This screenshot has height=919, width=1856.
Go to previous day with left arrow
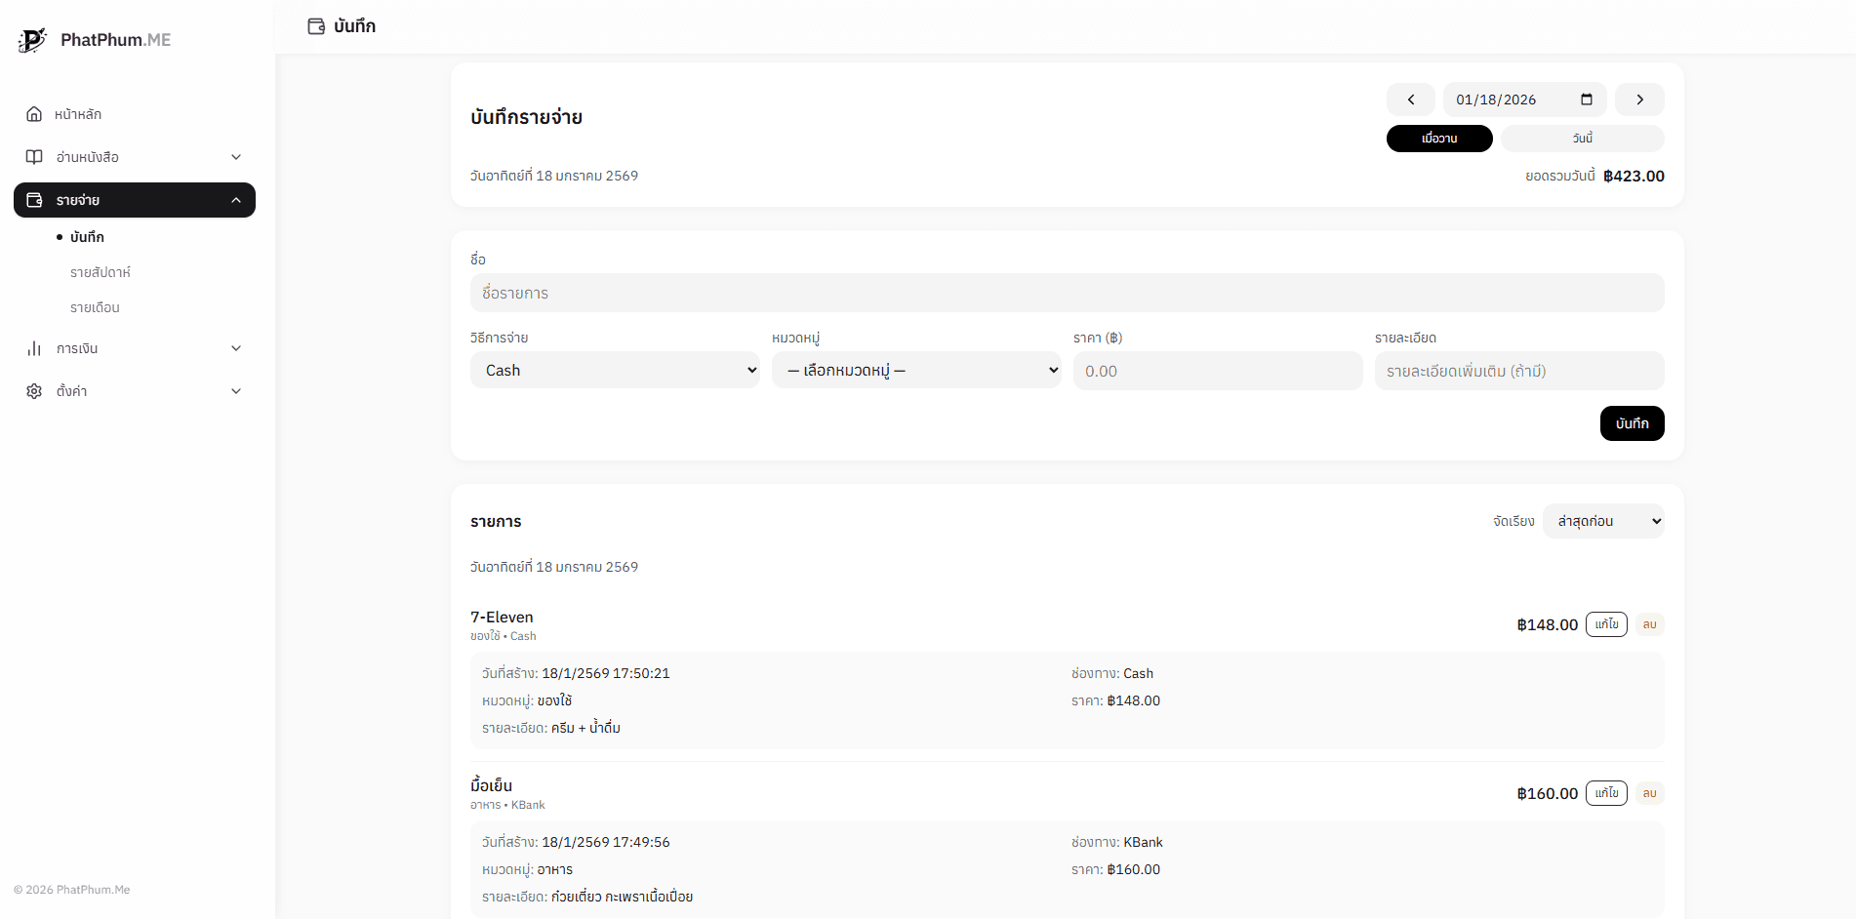click(x=1410, y=100)
